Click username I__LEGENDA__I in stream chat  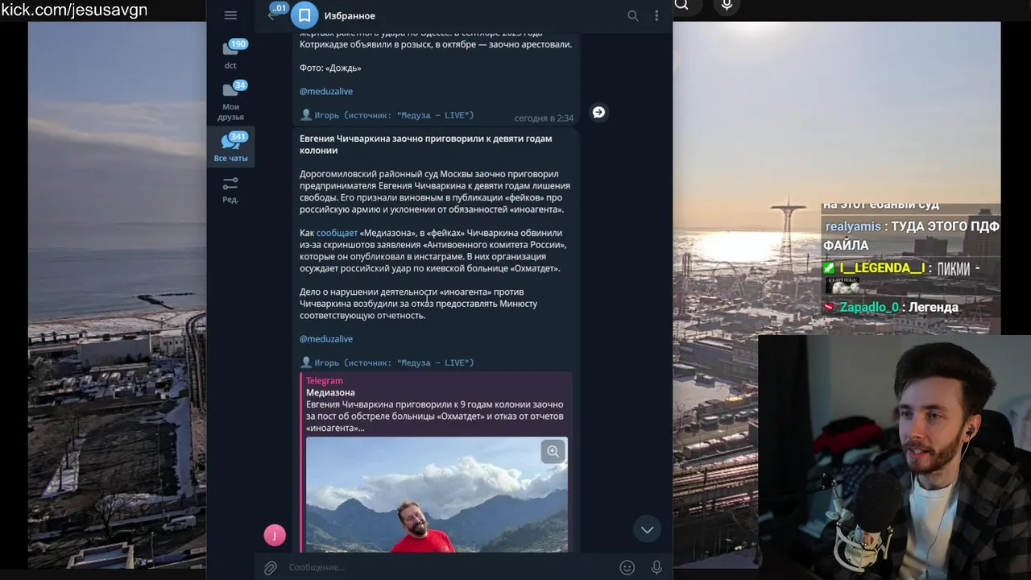pos(883,268)
